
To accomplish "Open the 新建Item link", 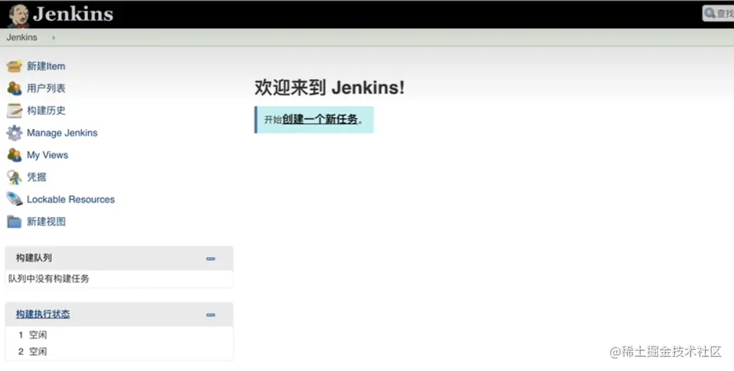I will [x=46, y=66].
